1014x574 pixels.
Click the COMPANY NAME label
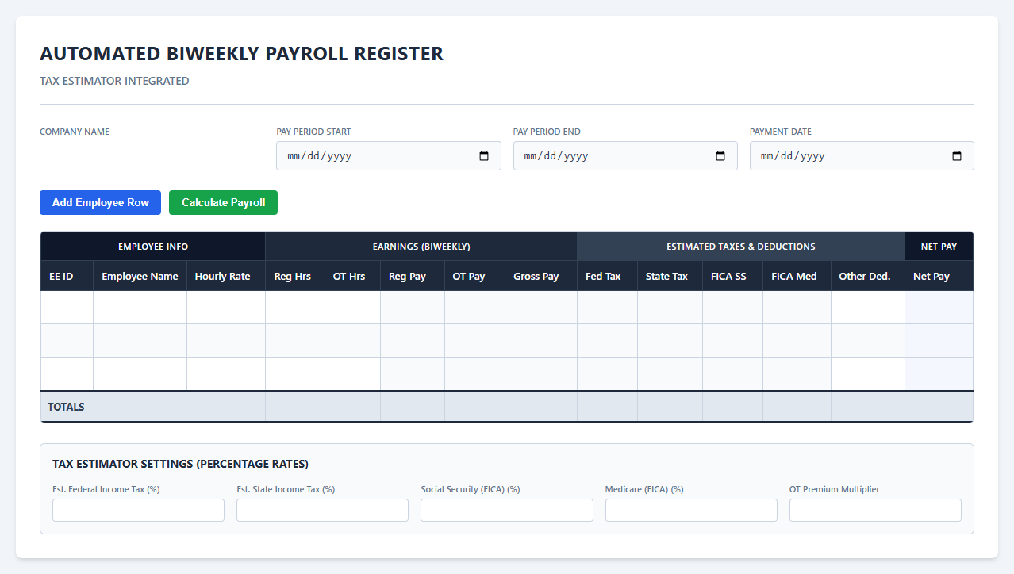pos(75,132)
